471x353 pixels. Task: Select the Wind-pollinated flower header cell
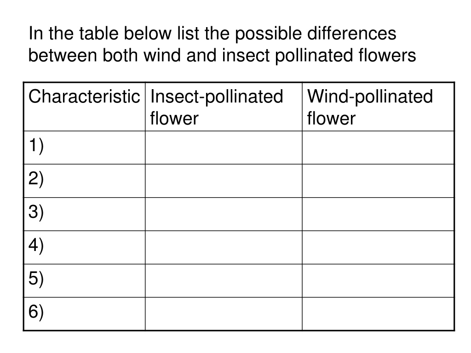point(378,107)
